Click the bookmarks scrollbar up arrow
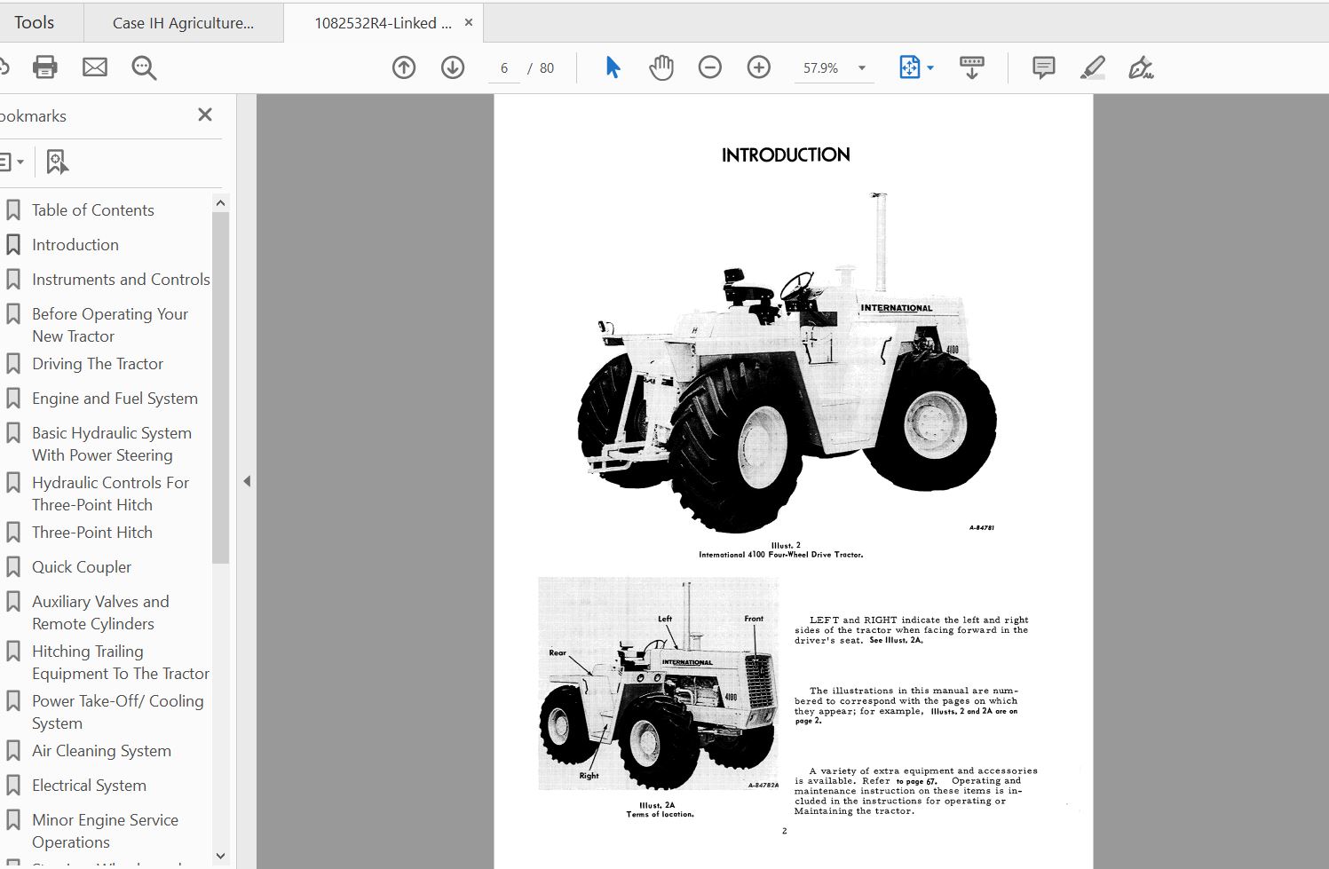 click(x=221, y=203)
